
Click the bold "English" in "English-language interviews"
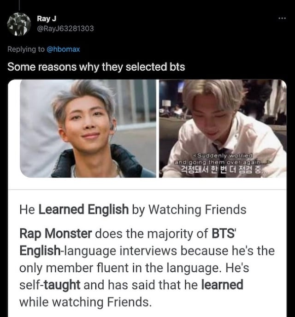pyautogui.click(x=40, y=251)
